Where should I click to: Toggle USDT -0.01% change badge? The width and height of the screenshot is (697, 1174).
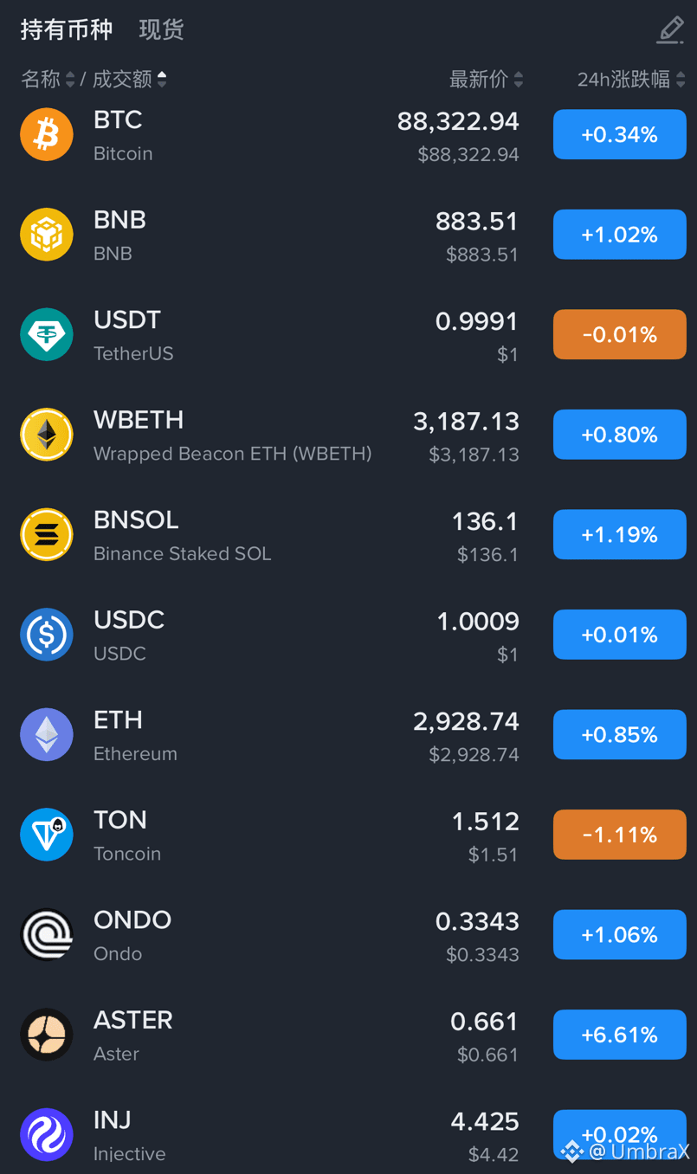click(x=620, y=334)
